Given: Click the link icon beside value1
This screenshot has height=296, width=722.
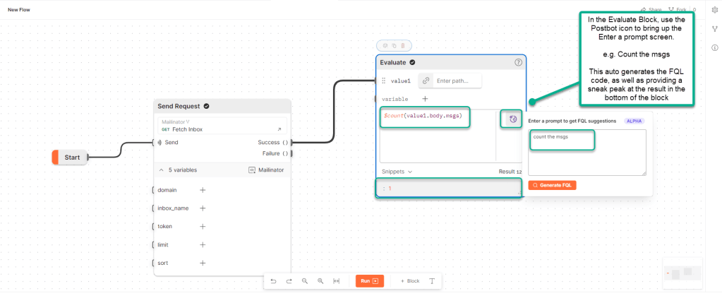Looking at the screenshot, I should 426,81.
